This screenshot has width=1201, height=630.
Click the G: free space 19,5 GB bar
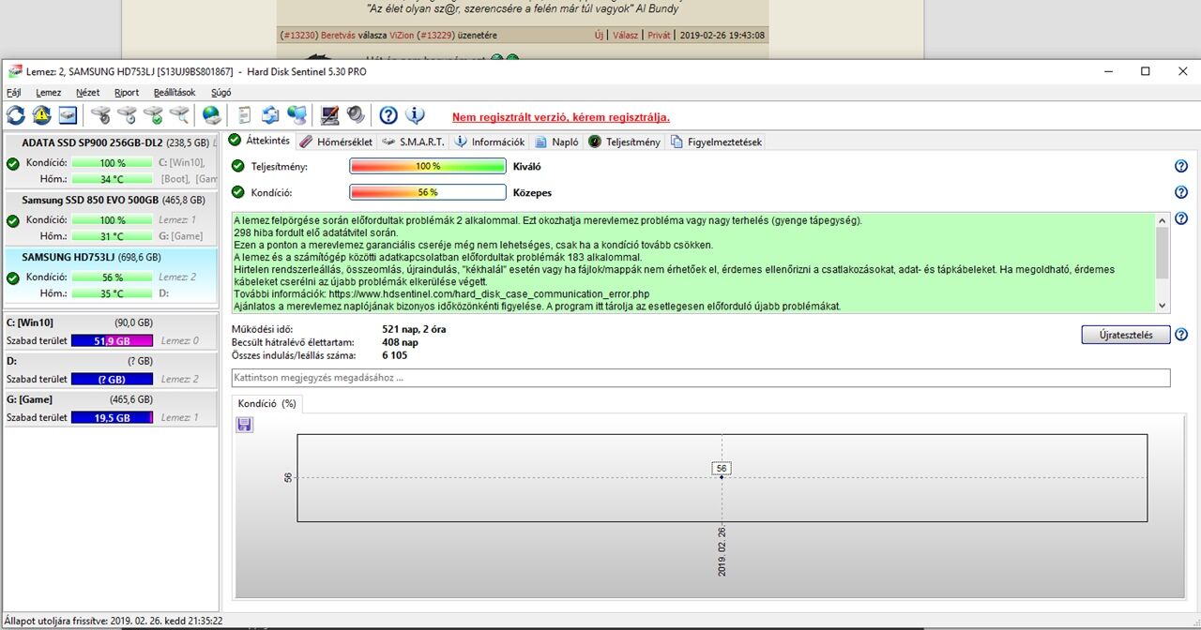pos(112,417)
